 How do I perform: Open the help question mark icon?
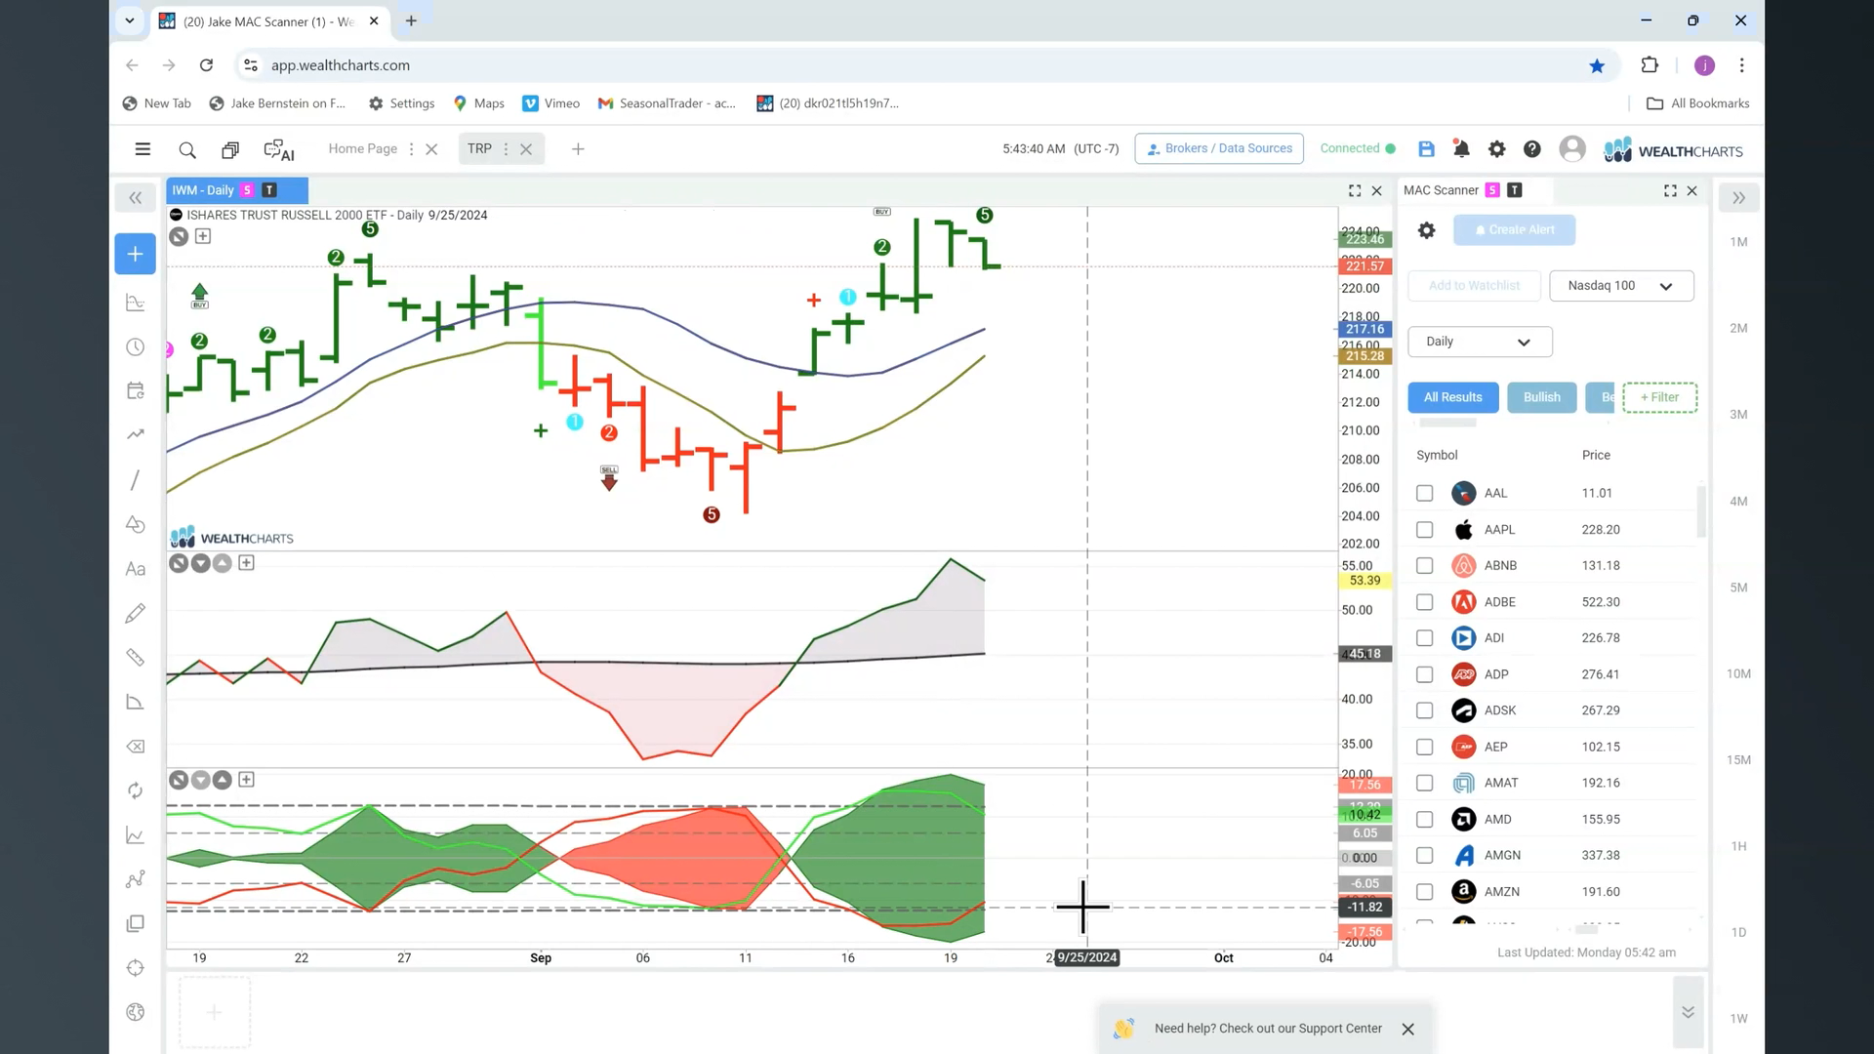[x=1531, y=148]
